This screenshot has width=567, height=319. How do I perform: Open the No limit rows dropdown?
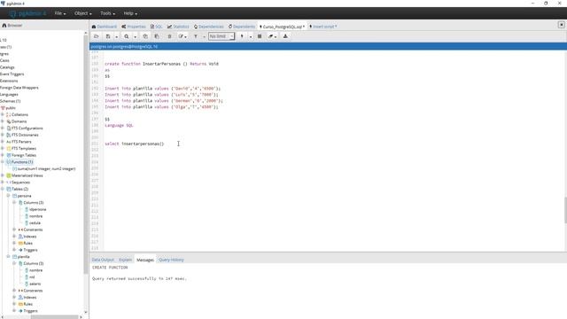tap(221, 36)
